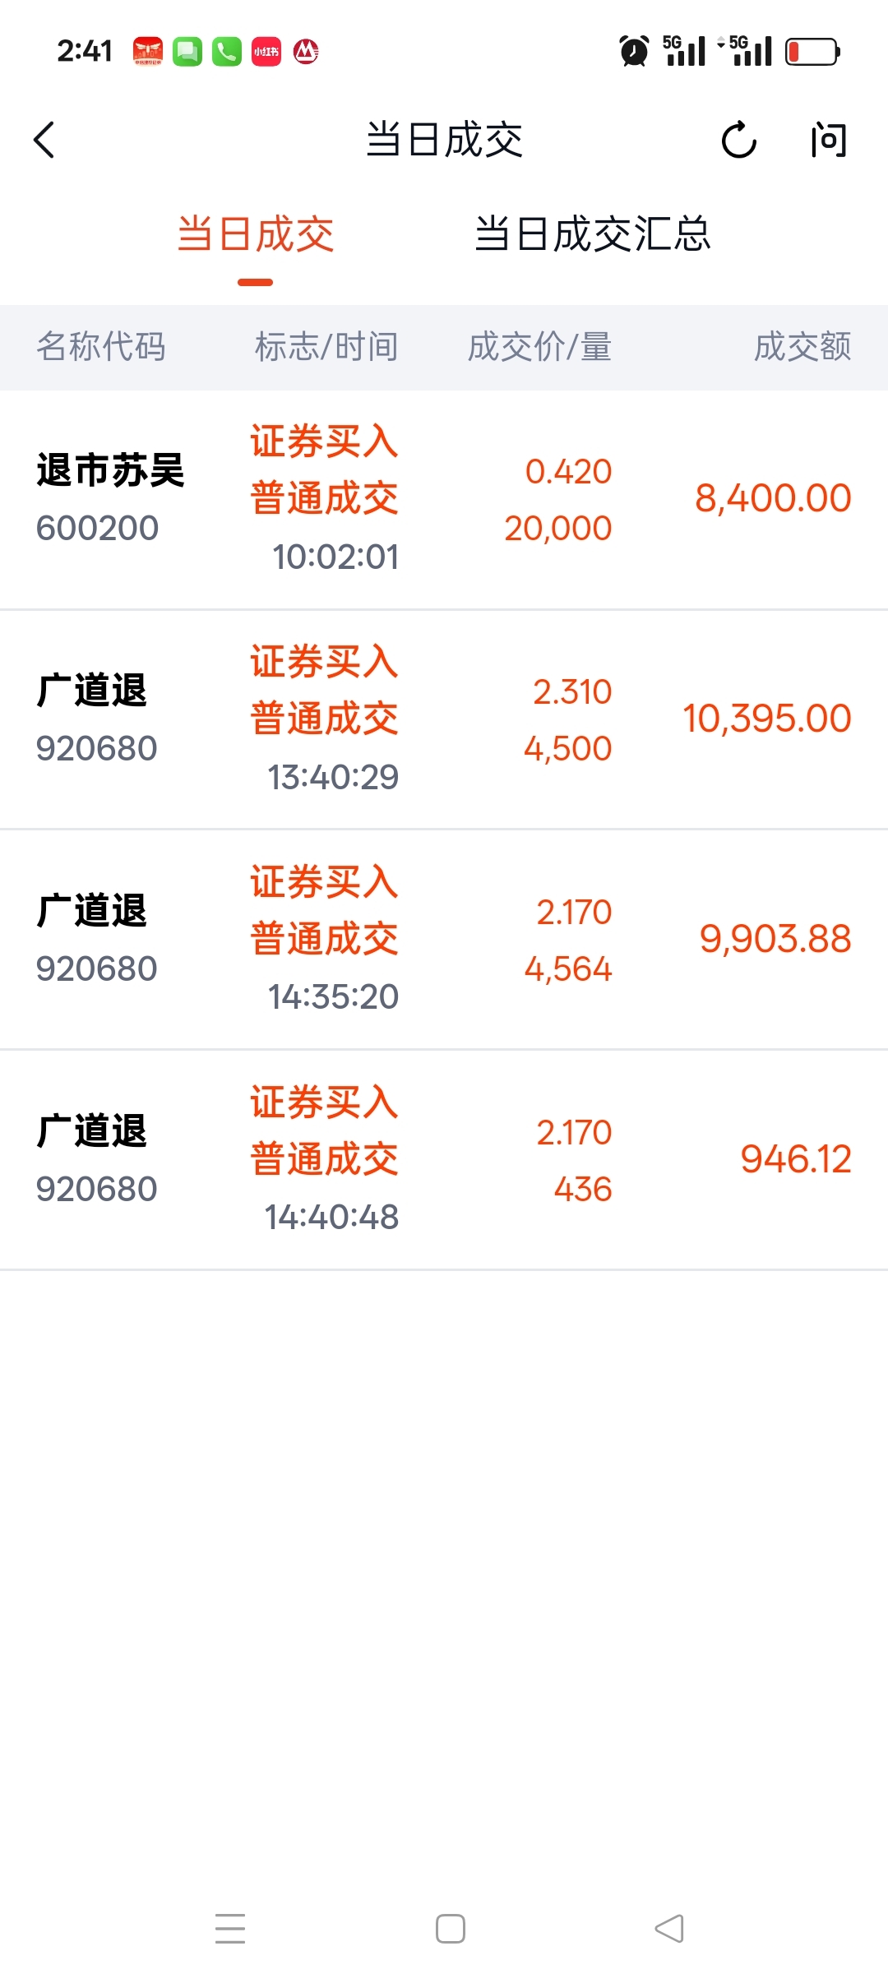Tap the alarm clock status icon
Screen dimensions: 888x1983
pos(633,51)
